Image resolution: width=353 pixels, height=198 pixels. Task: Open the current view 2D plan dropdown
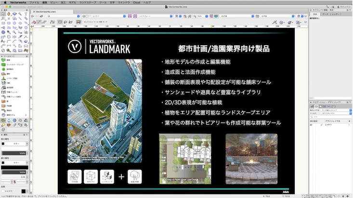[237, 16]
